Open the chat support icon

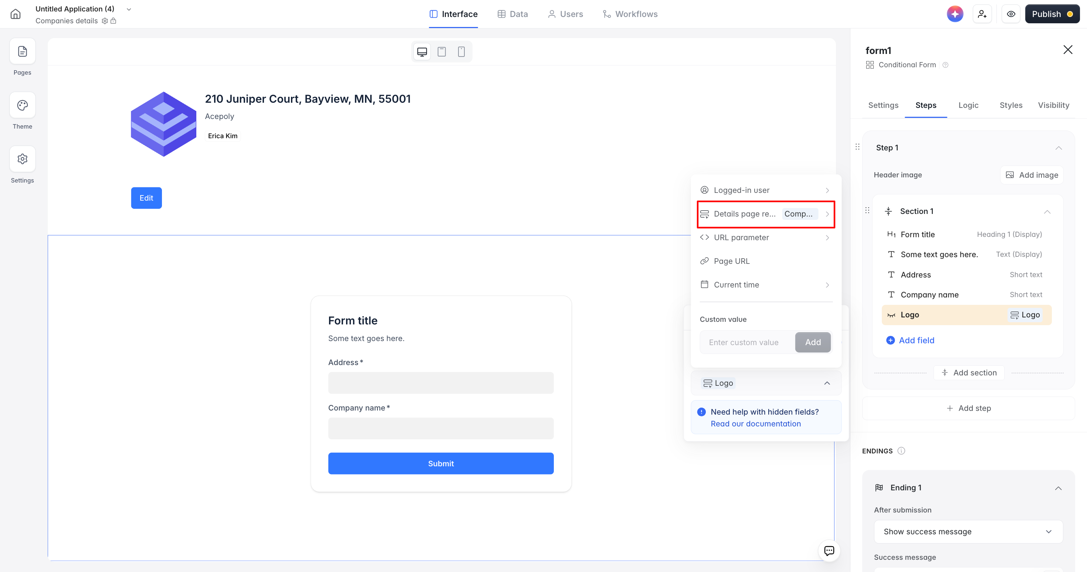pos(829,551)
